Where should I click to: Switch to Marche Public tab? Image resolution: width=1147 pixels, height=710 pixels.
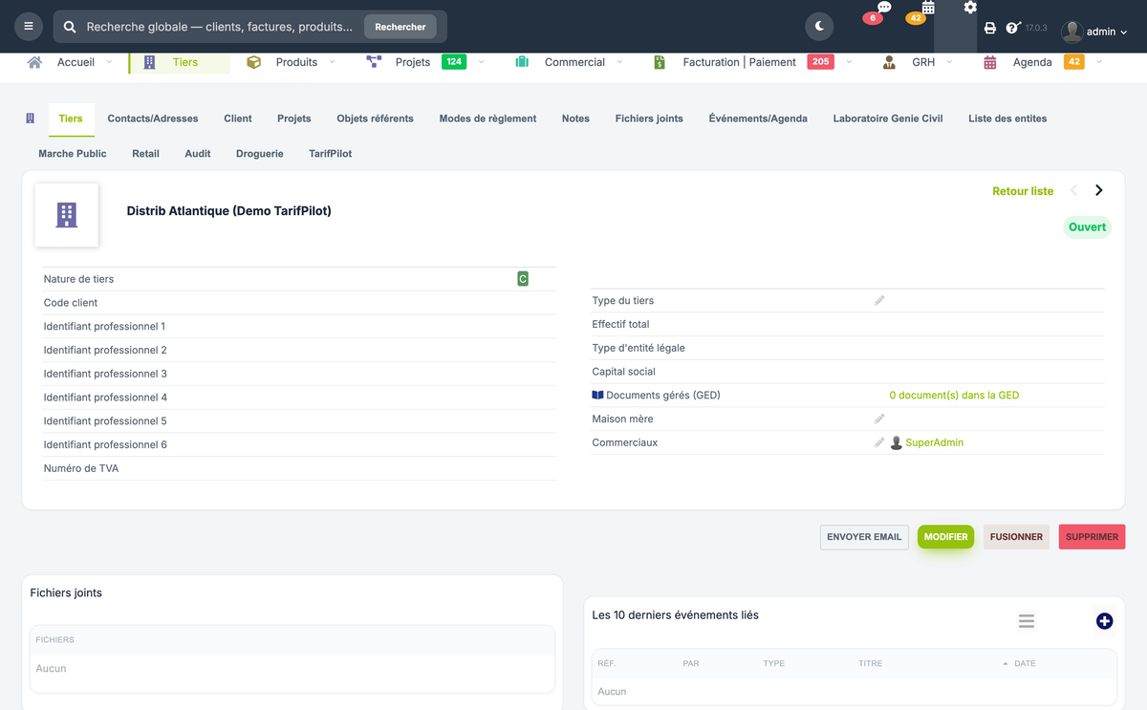[x=73, y=153]
